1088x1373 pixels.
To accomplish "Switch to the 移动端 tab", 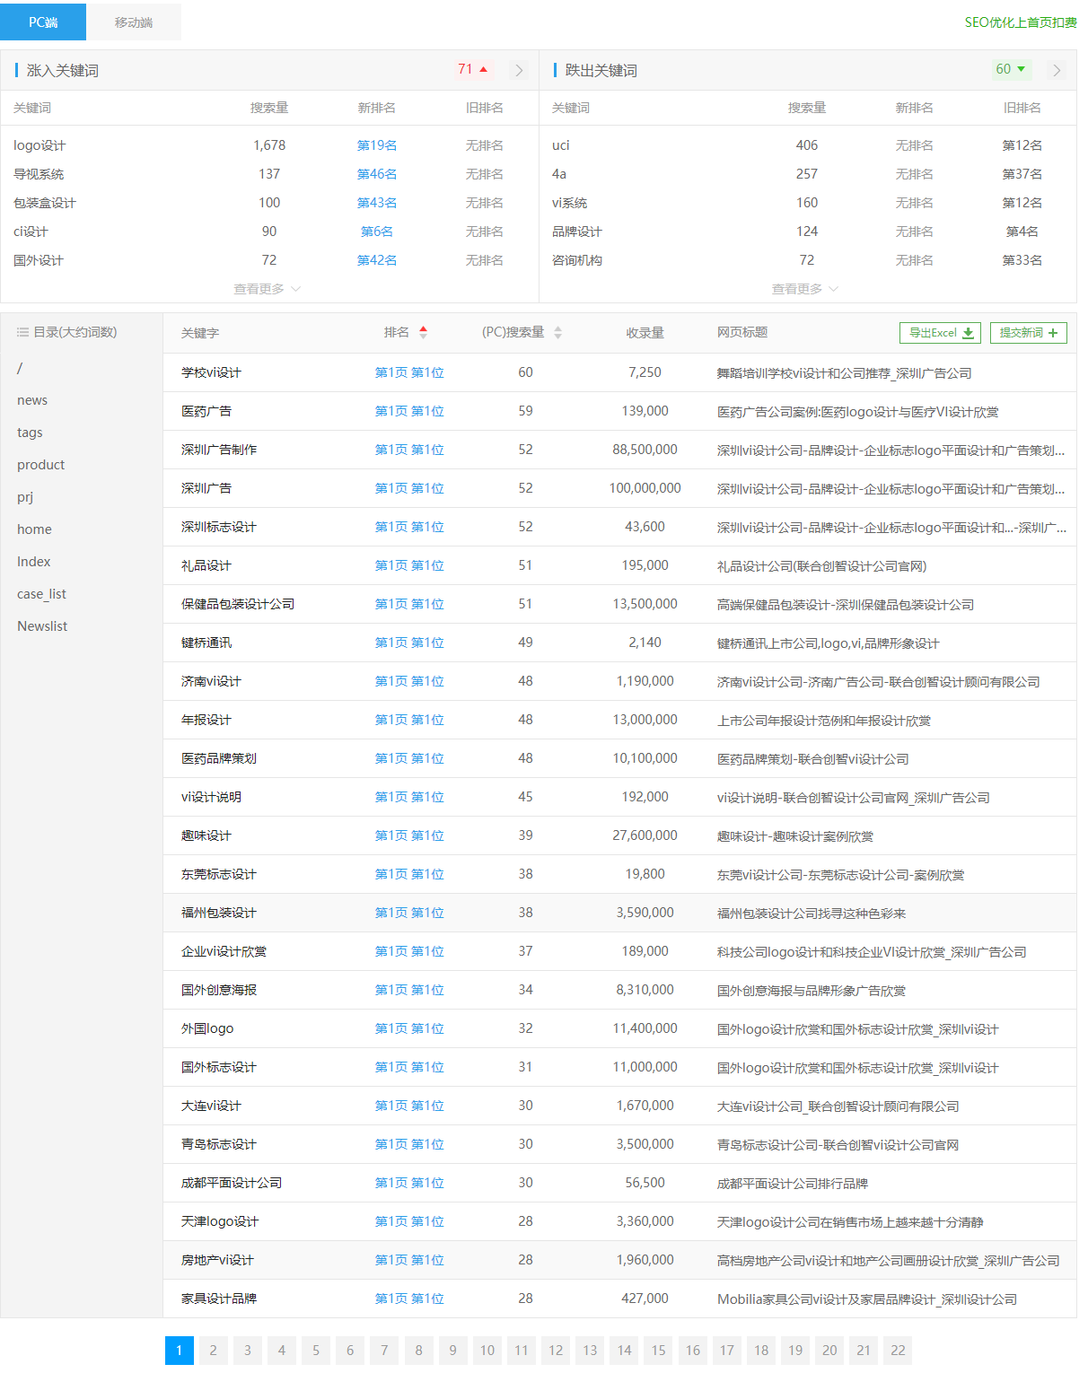I will [x=133, y=21].
